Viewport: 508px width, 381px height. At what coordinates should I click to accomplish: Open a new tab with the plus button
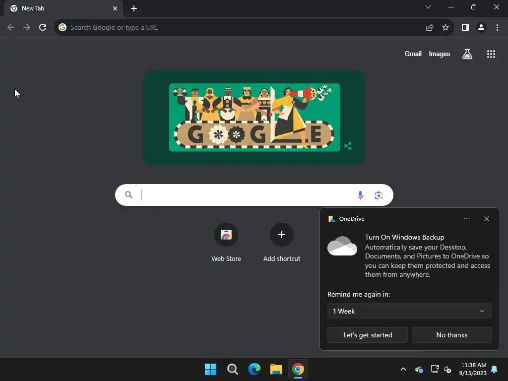coord(134,8)
